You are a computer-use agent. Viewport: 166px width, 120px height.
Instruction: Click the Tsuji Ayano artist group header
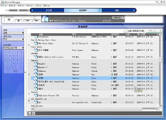point(37,47)
